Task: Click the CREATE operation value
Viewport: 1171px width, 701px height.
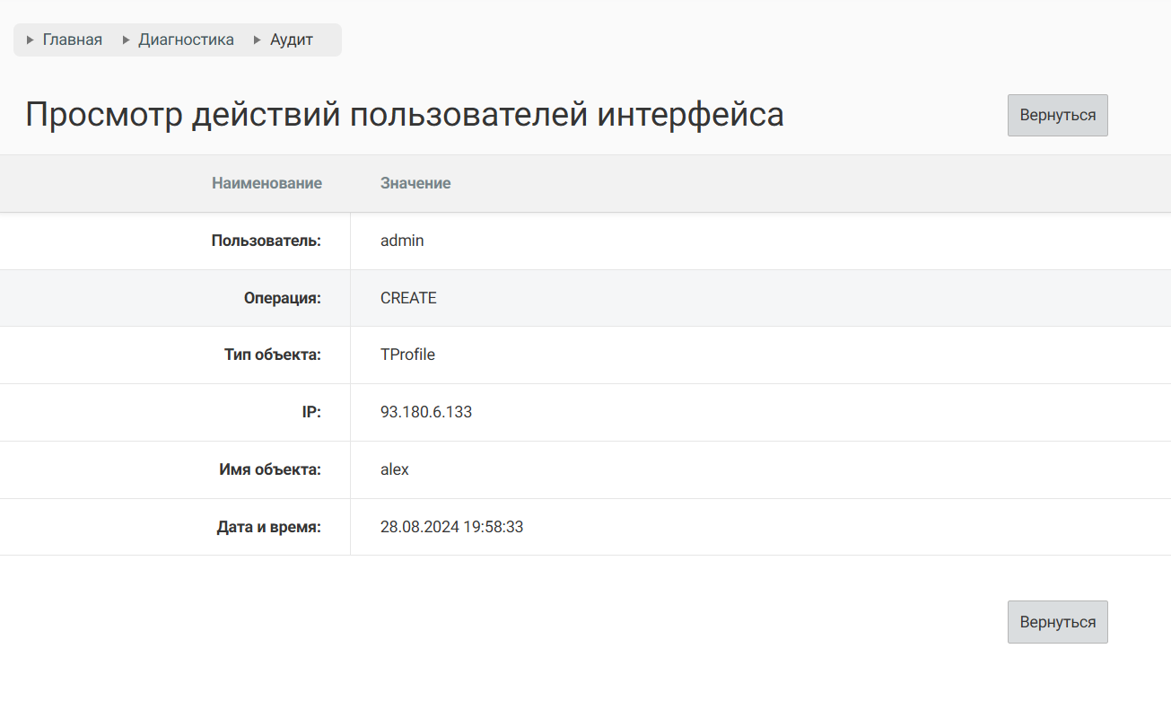Action: tap(408, 298)
